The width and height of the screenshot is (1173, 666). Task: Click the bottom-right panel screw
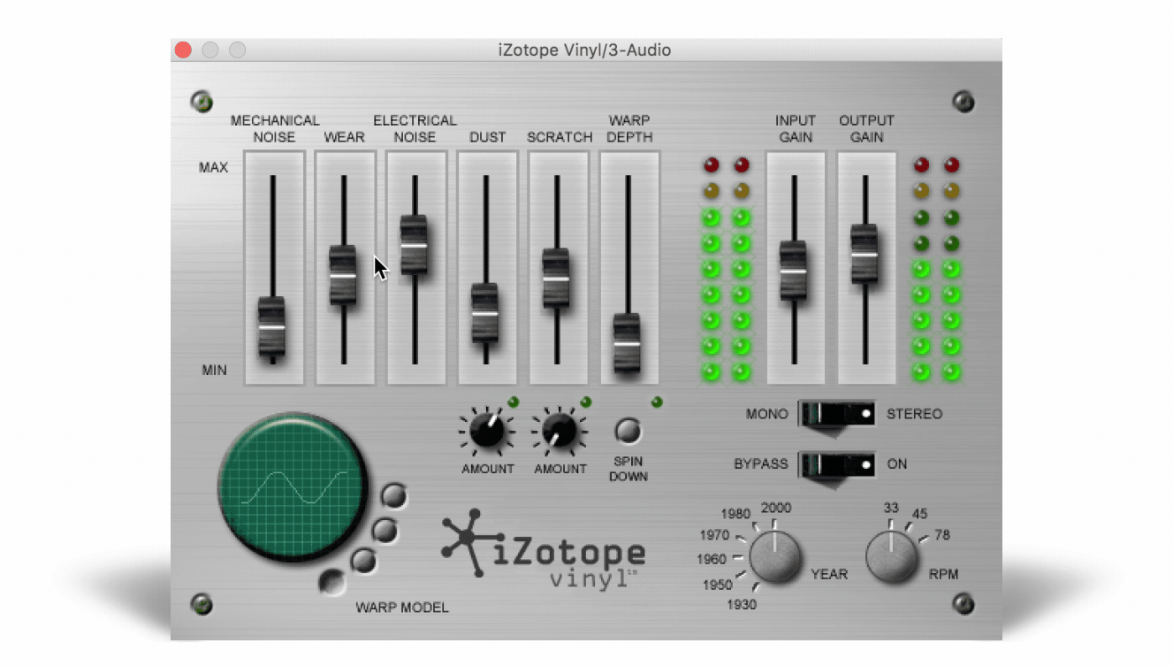click(x=963, y=604)
